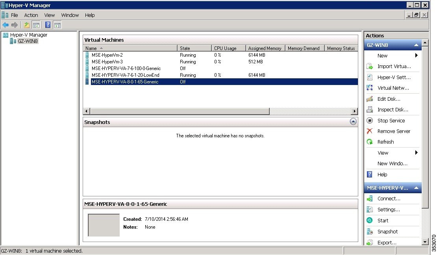Screen dimensions: 437x255
Task: Select the MSE-HyperVm-2 virtual machine row
Action: click(118, 55)
